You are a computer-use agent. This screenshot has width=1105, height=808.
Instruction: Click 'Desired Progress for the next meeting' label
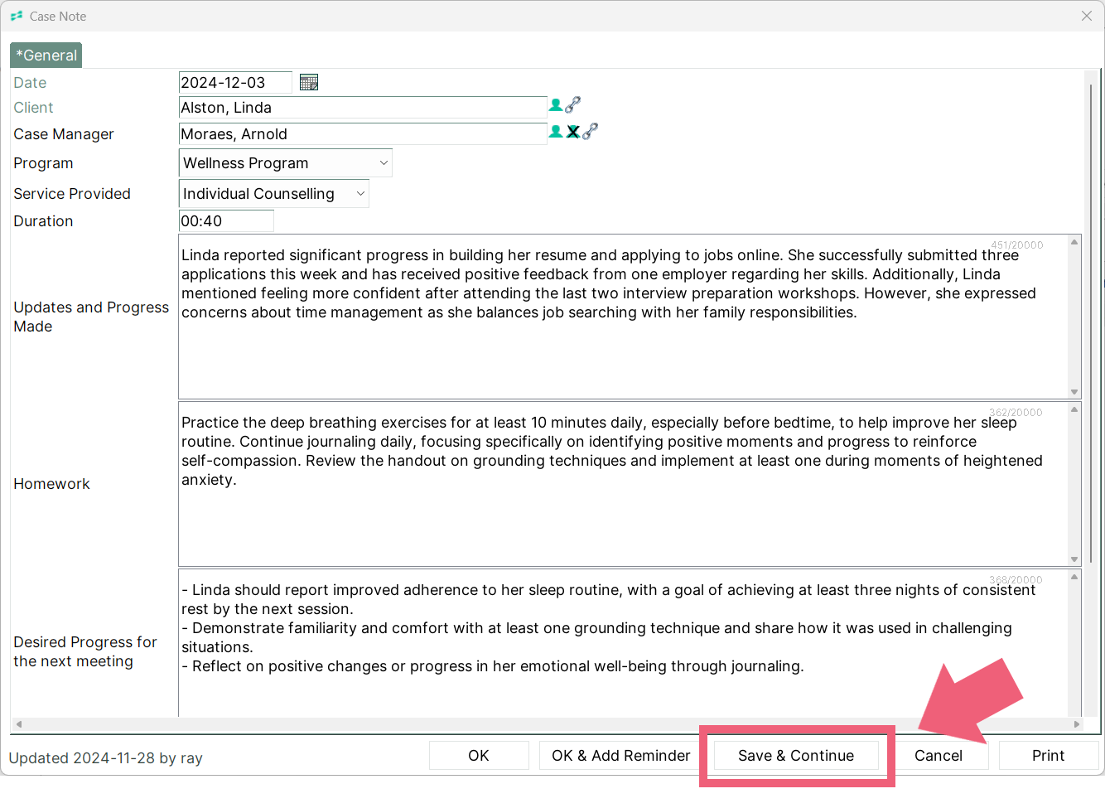coord(85,651)
